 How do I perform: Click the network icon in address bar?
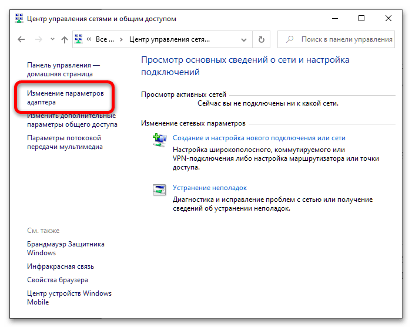click(x=79, y=39)
